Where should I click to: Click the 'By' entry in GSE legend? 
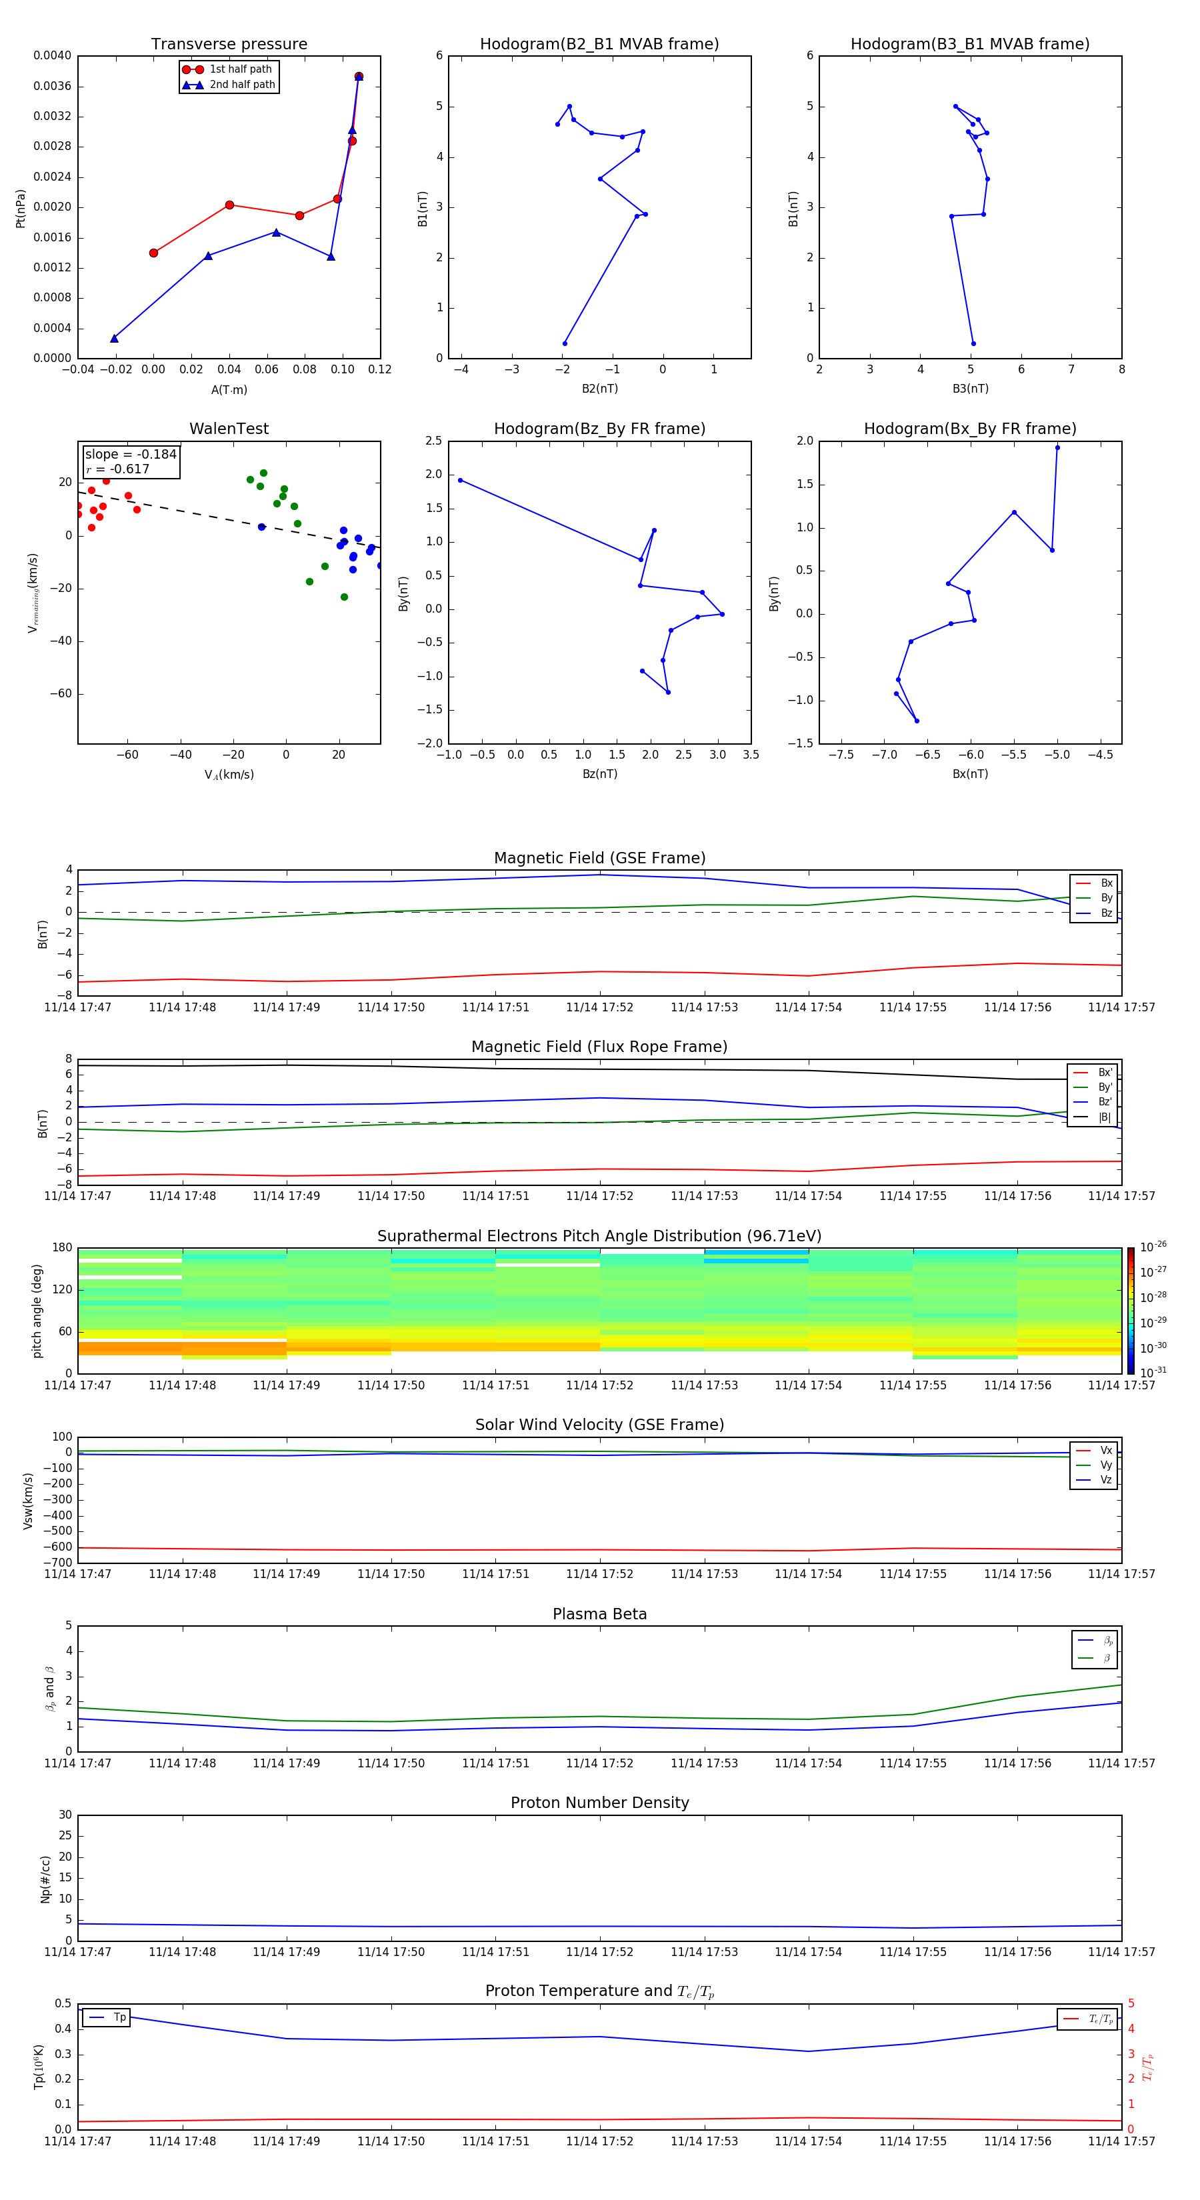(1094, 897)
